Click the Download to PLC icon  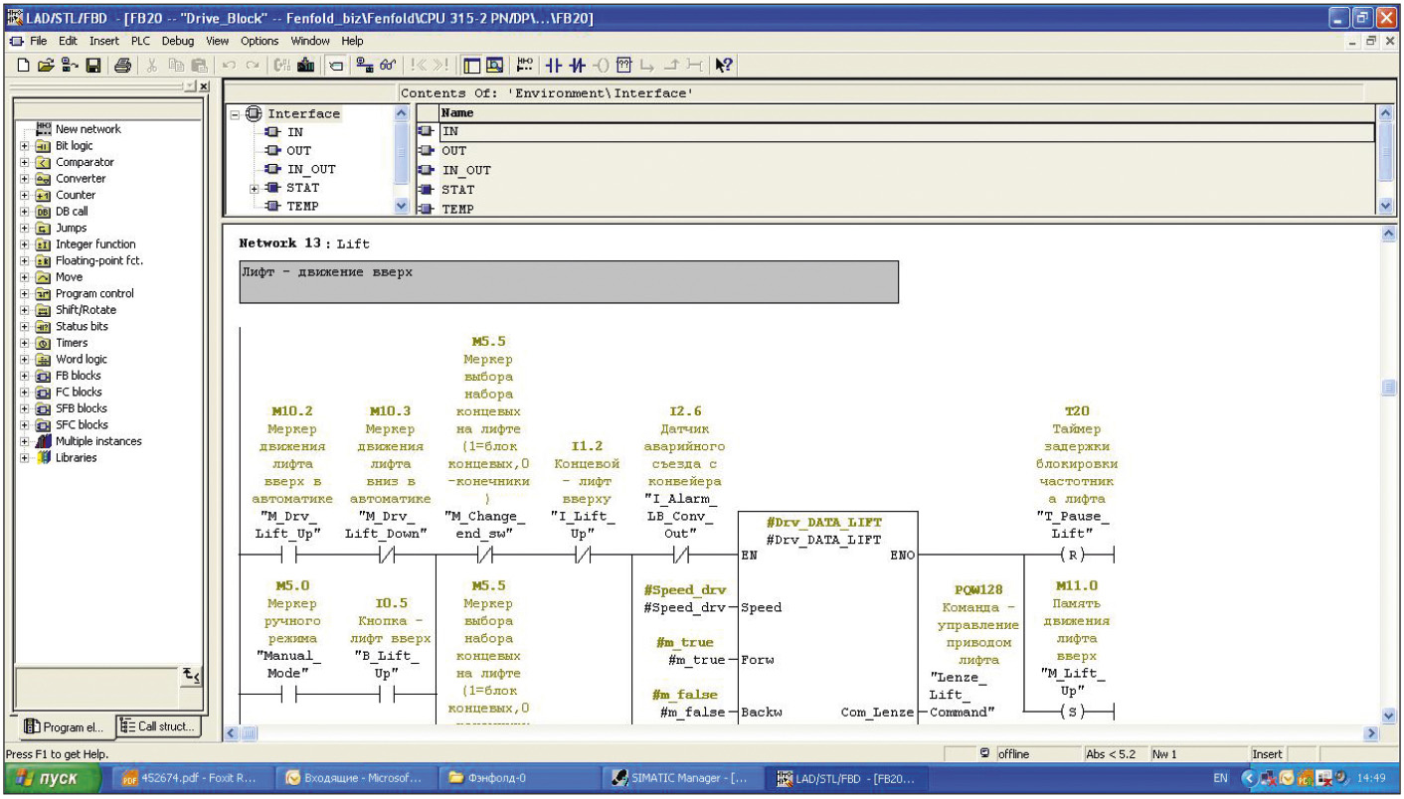coord(307,66)
